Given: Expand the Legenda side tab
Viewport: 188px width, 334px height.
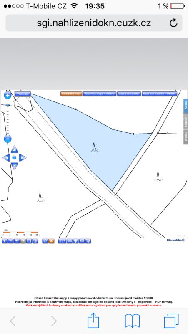Looking at the screenshot, I should (185, 121).
